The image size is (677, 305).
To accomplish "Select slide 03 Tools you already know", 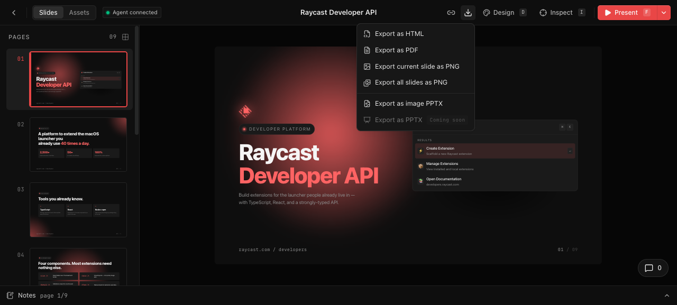I will click(x=78, y=210).
